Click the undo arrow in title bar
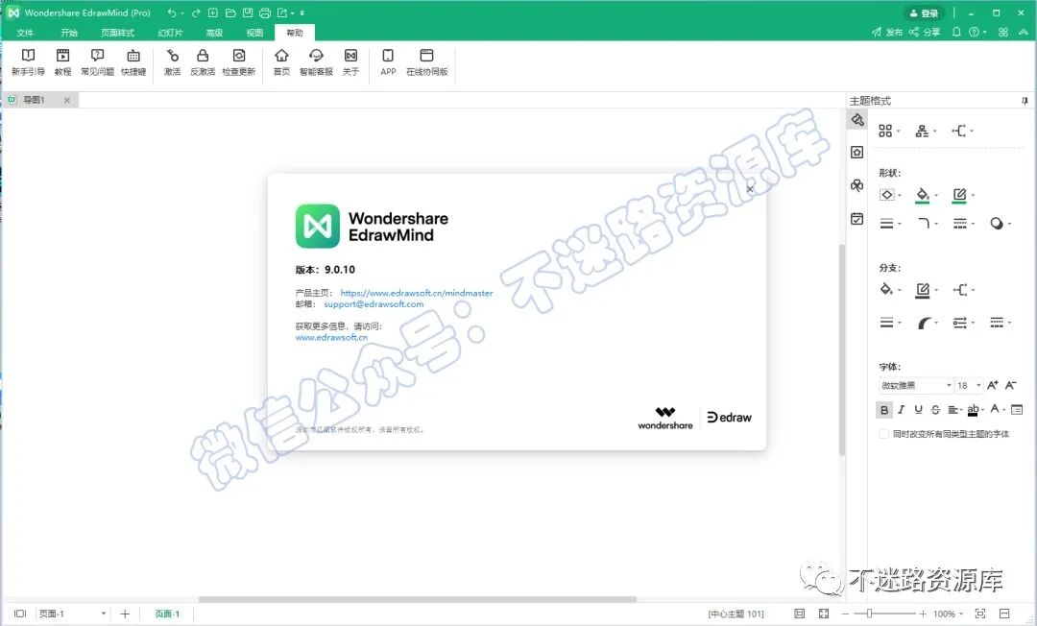Viewport: 1037px width, 626px height. tap(172, 12)
